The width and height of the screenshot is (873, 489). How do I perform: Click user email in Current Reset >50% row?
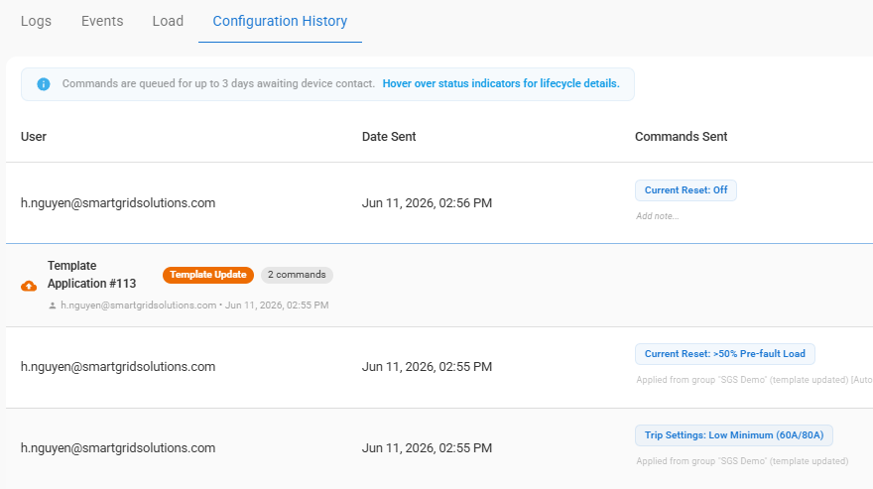[118, 367]
